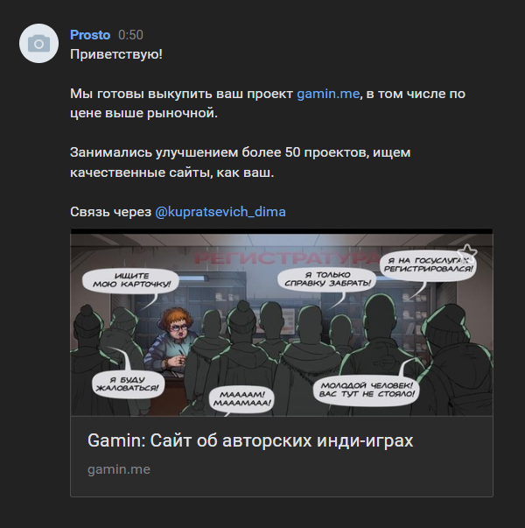Click the 0:50 message timestamp

(130, 35)
